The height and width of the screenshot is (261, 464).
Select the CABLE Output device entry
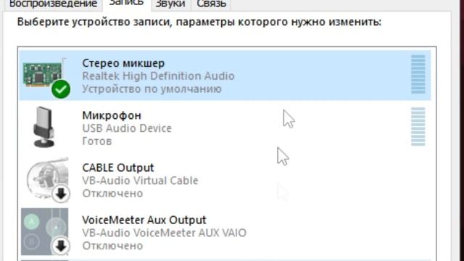click(x=225, y=180)
